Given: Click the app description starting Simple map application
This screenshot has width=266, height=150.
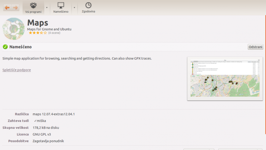Looking at the screenshot, I should (x=77, y=59).
